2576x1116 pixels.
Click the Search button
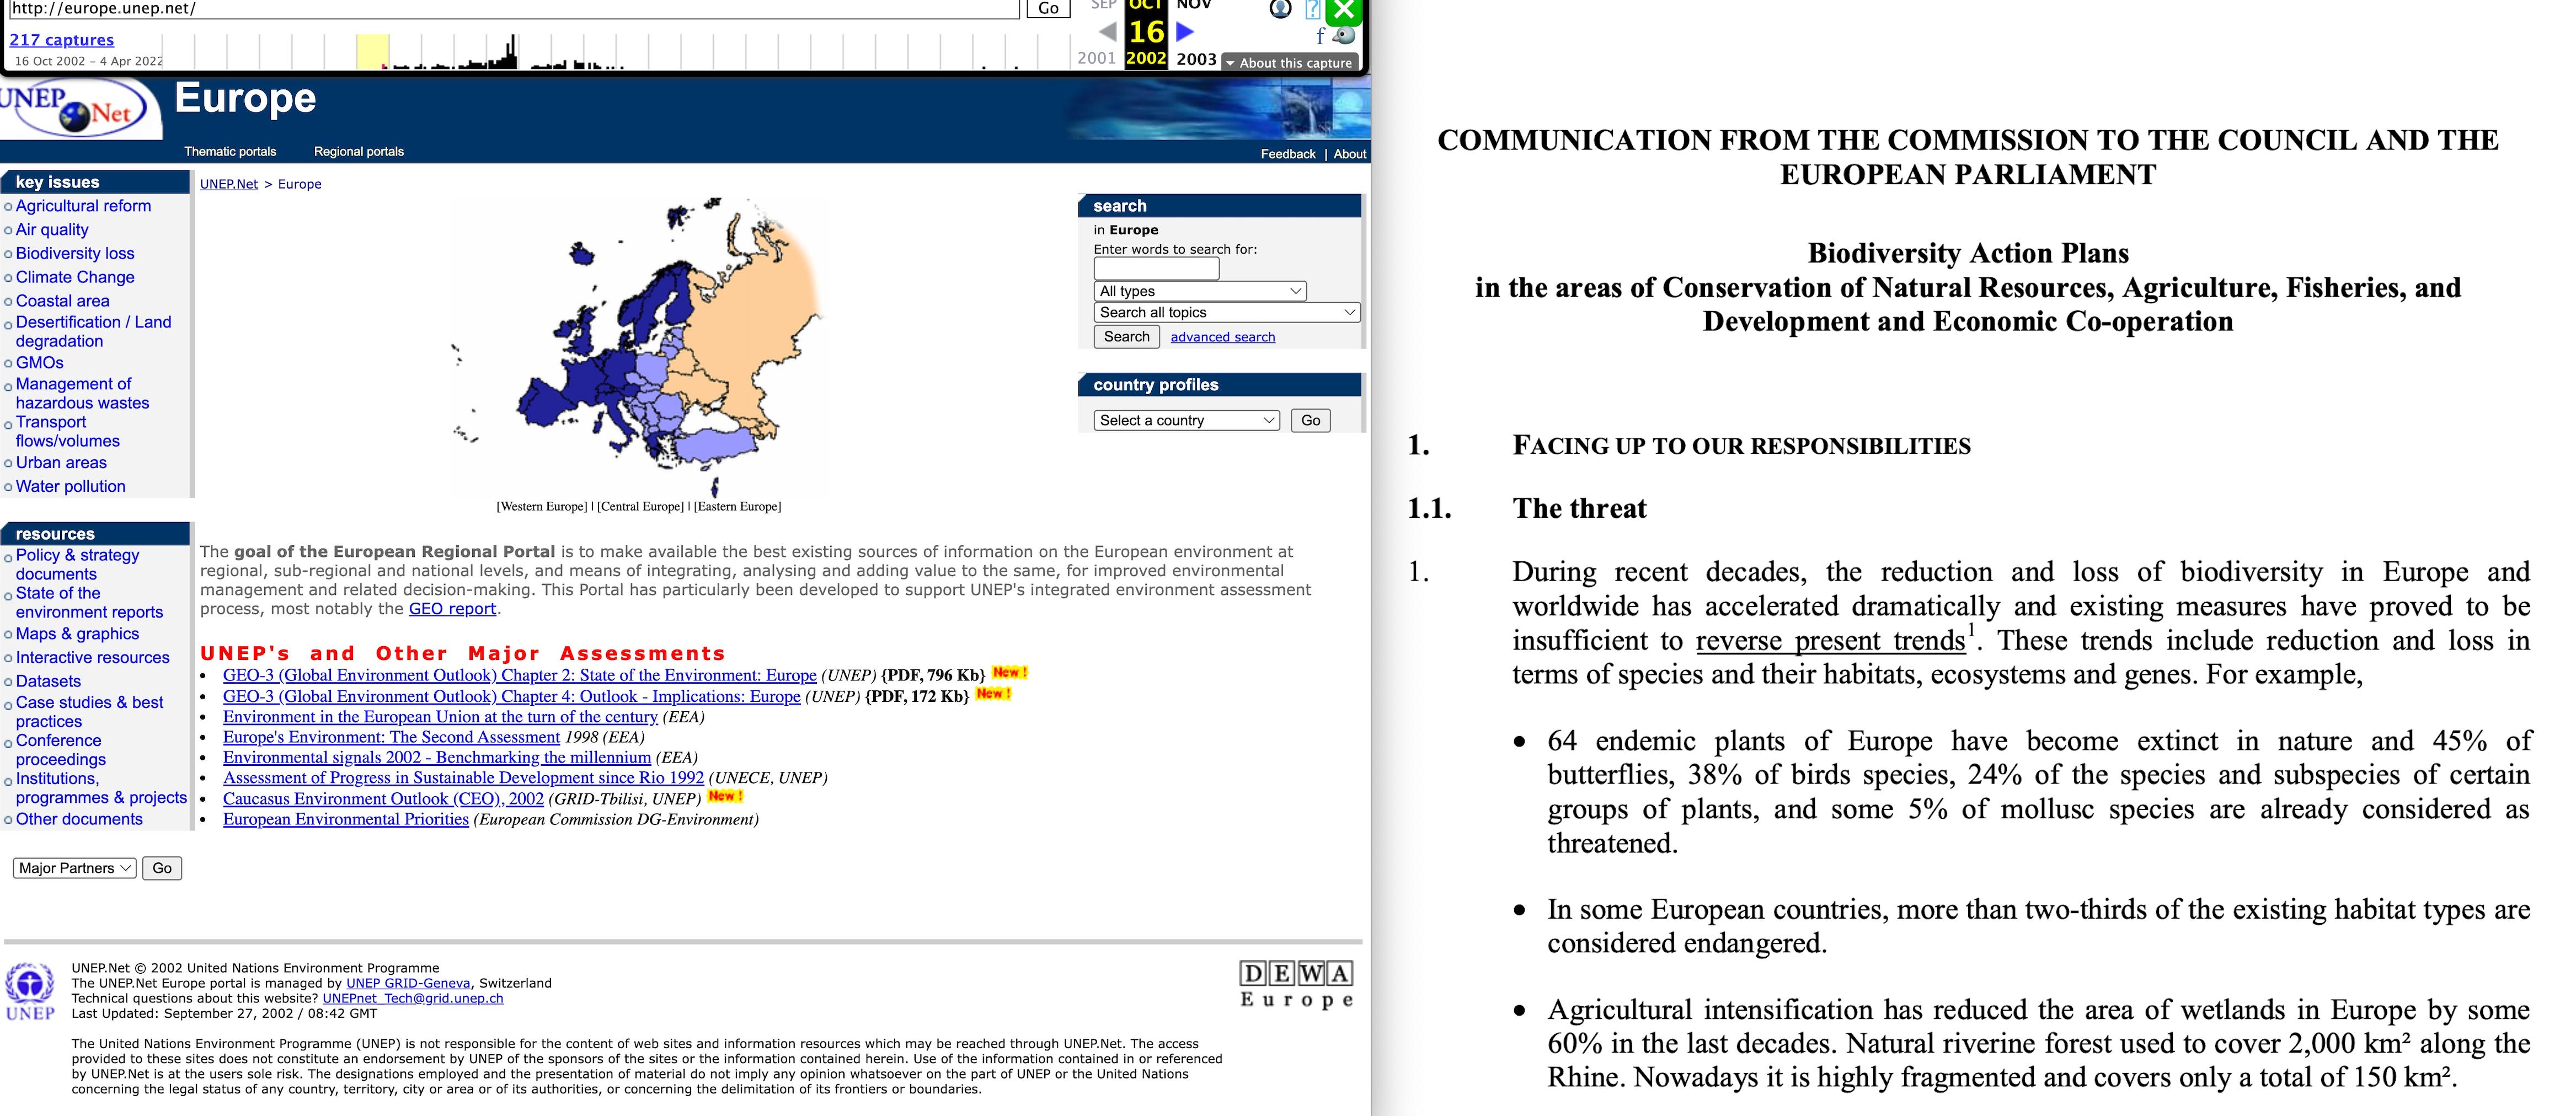point(1127,337)
